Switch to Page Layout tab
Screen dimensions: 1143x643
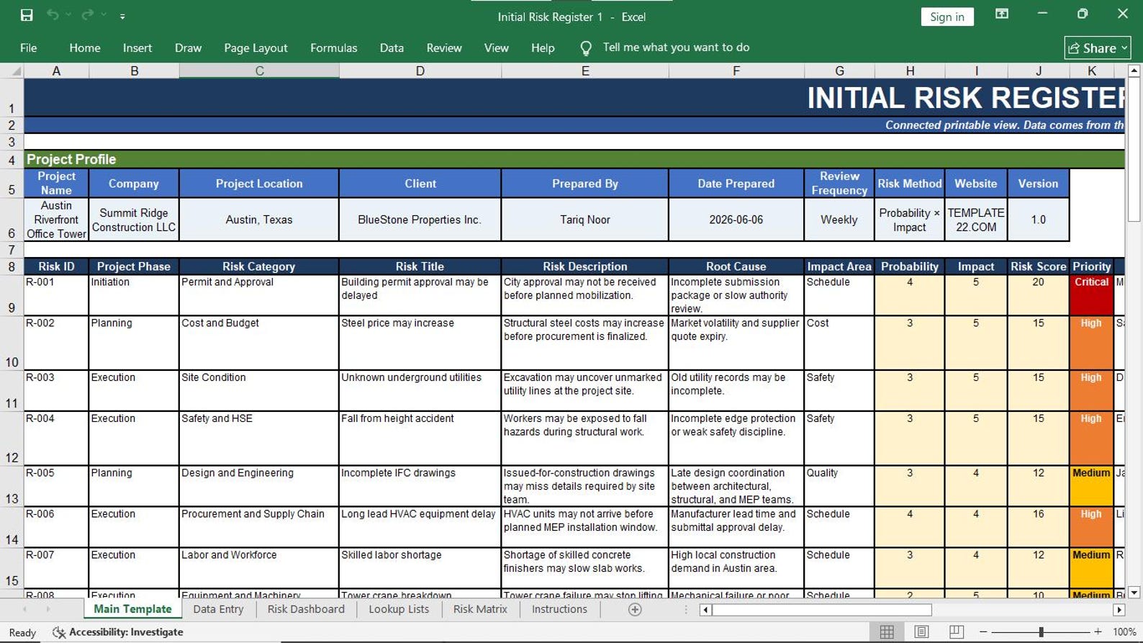(256, 48)
